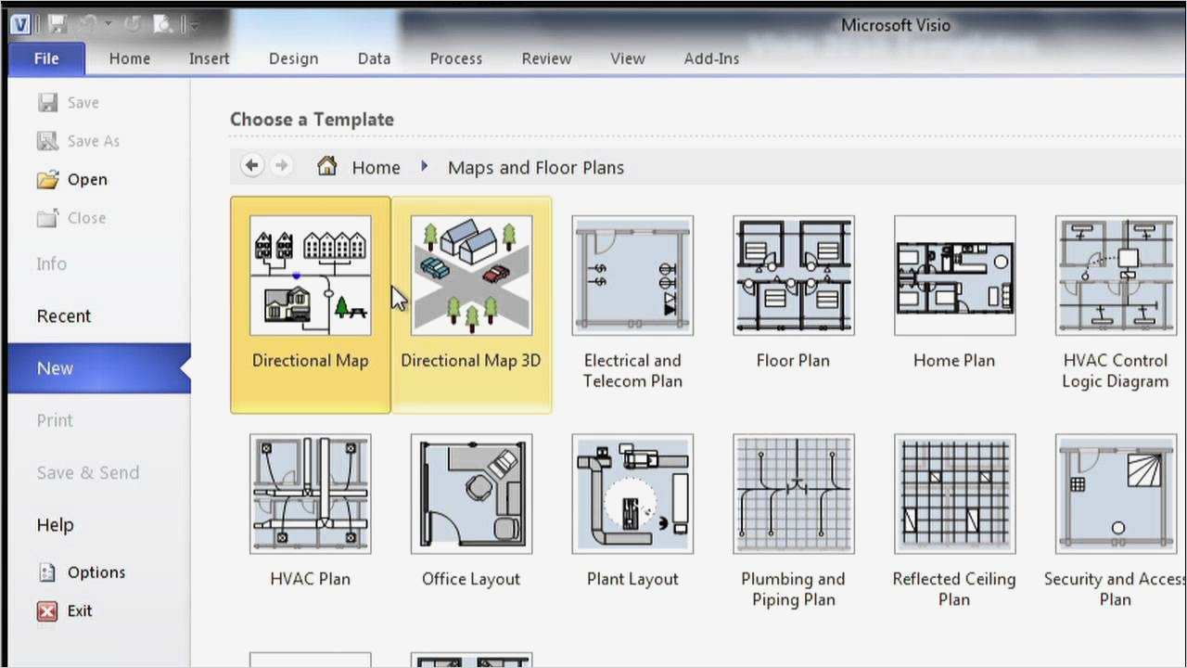Click the Maps and Floor Plans breadcrumb

(x=536, y=168)
